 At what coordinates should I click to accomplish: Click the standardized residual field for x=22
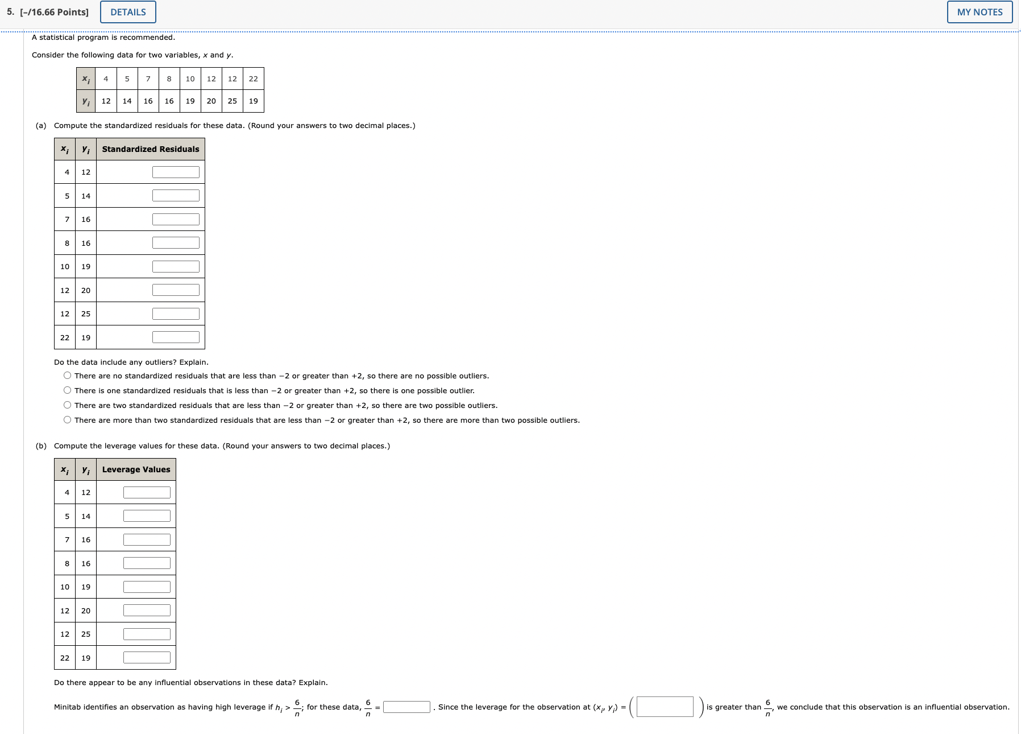point(175,337)
